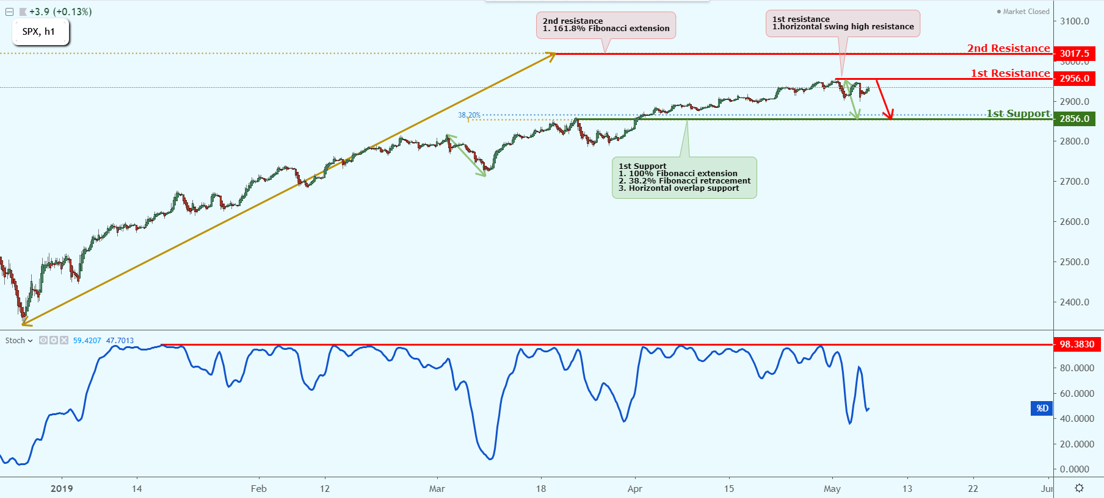The image size is (1104, 498).
Task: Click the stochastic value 59.4207
Action: click(x=87, y=341)
